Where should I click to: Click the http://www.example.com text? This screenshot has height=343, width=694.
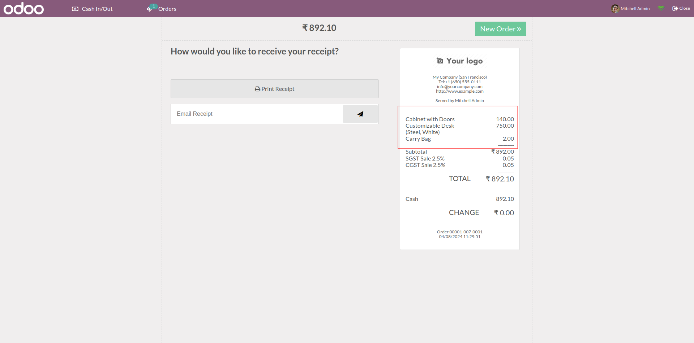click(x=459, y=91)
